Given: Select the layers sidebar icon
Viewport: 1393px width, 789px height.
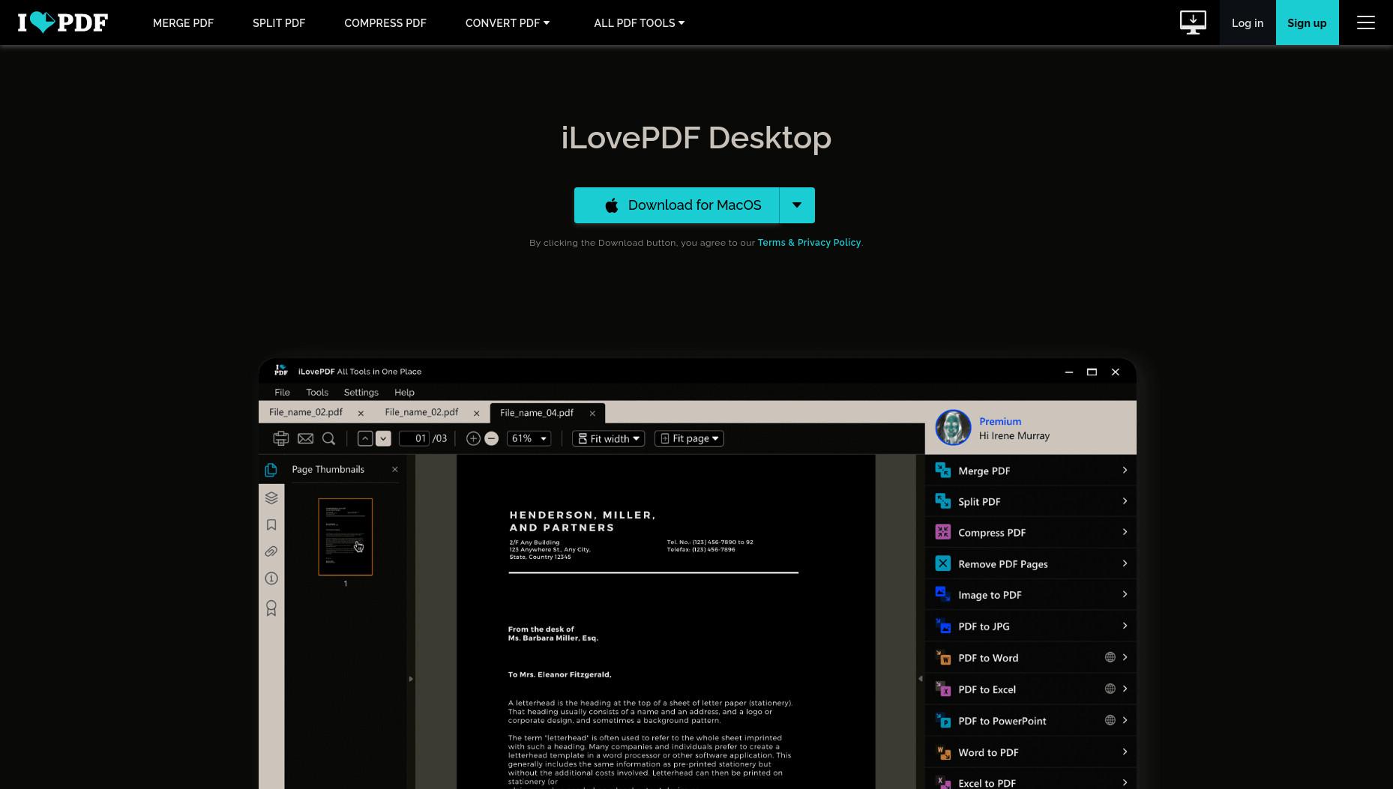Looking at the screenshot, I should (x=271, y=498).
